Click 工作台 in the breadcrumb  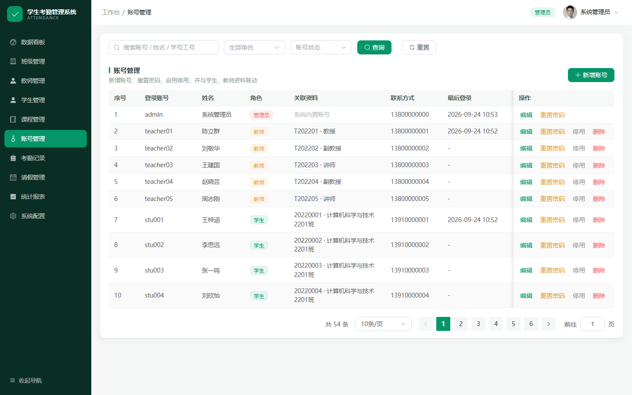click(x=111, y=12)
